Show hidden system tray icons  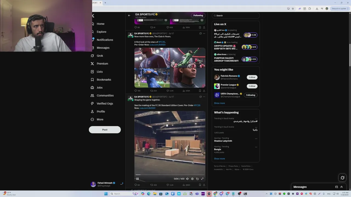(x=267, y=194)
